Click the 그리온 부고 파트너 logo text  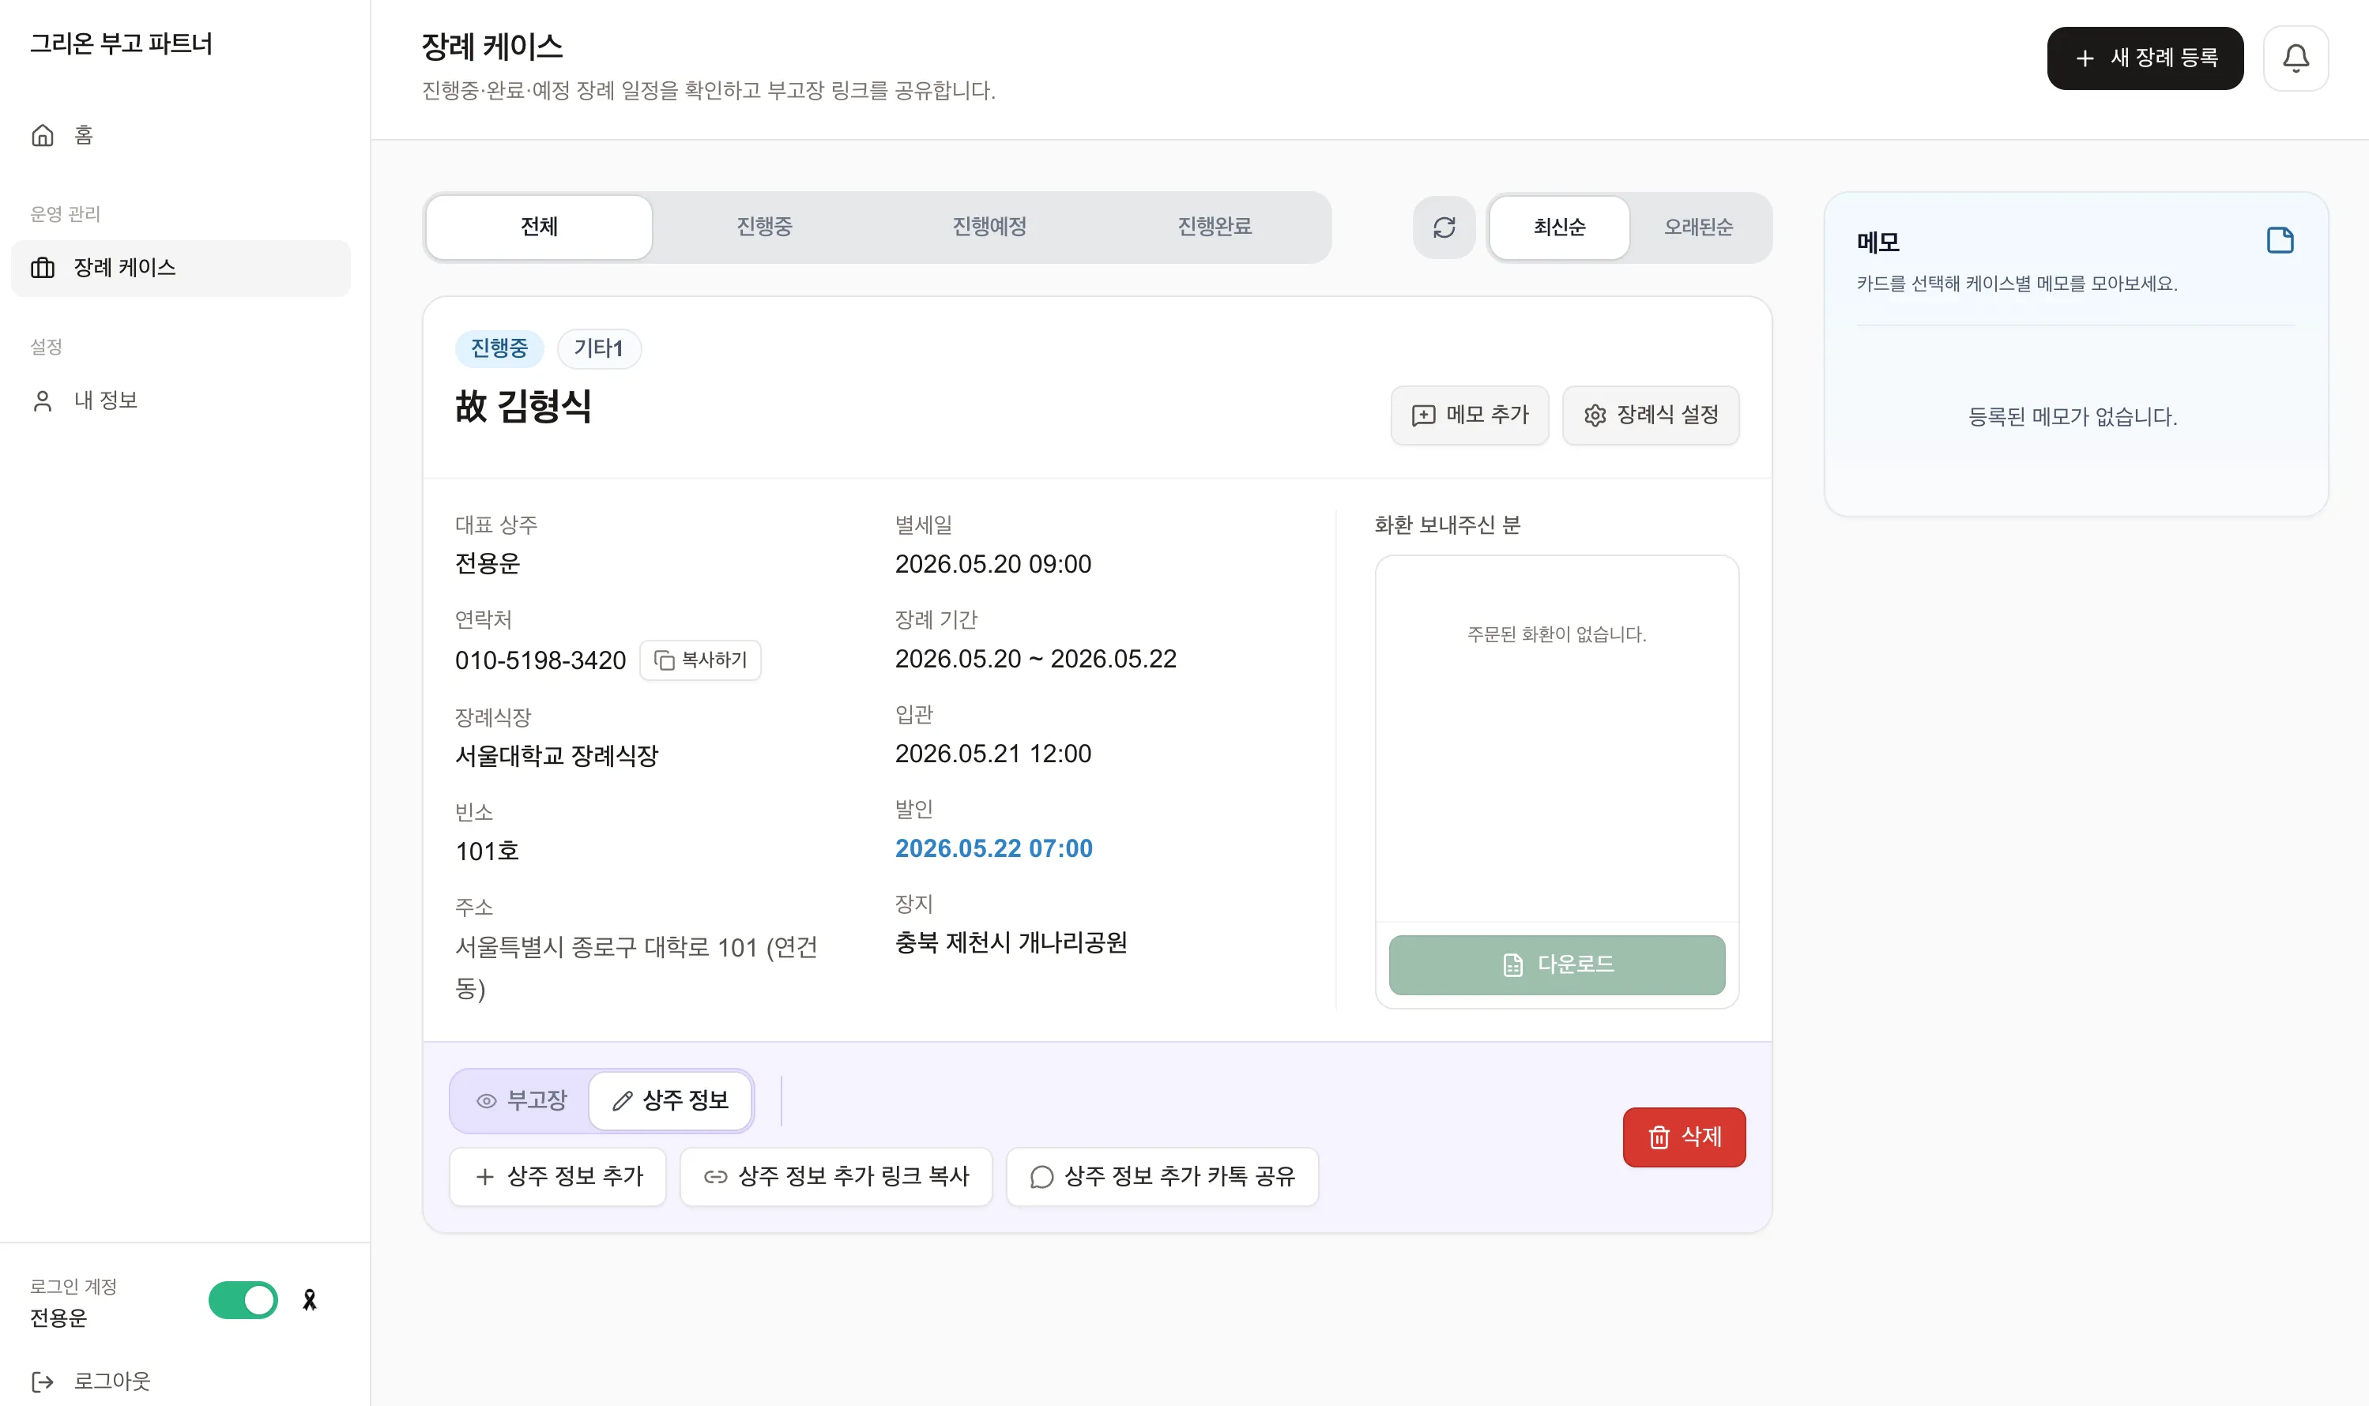[121, 43]
